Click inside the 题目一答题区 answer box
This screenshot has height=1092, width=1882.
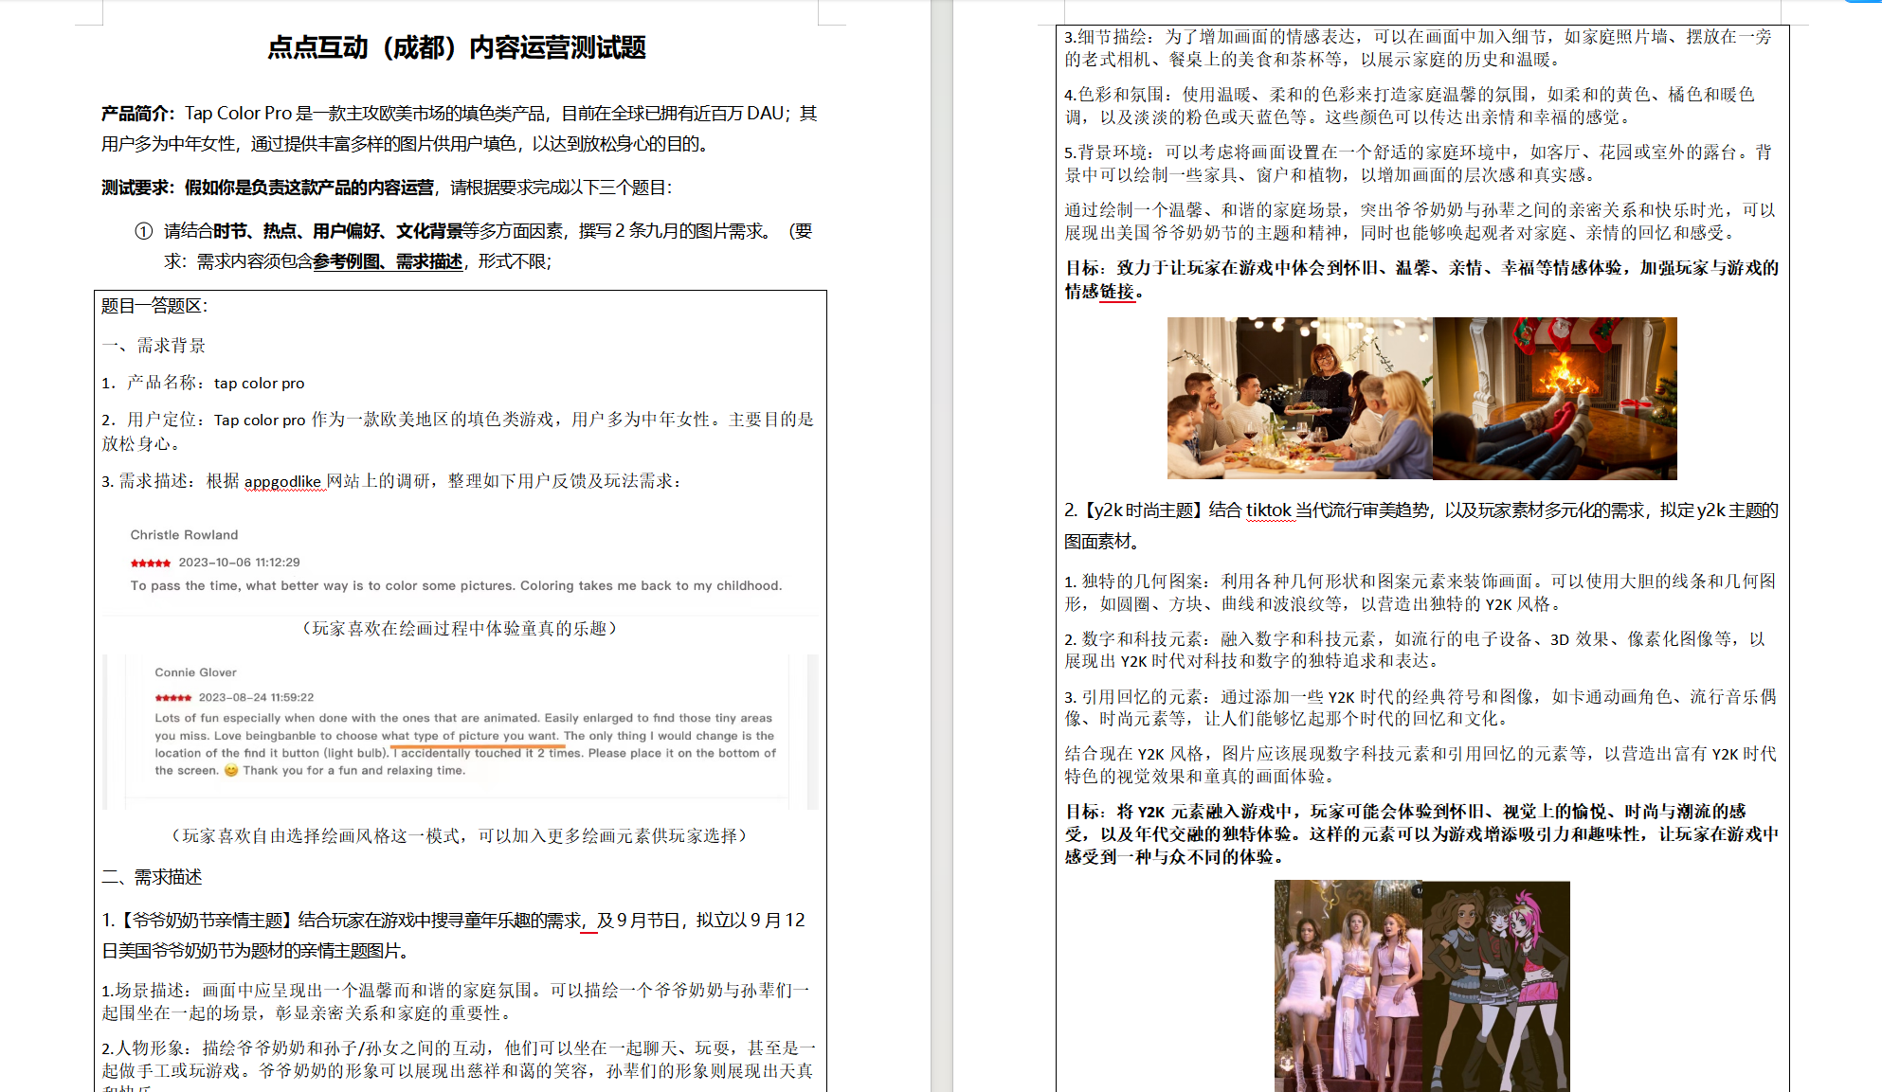tap(156, 306)
